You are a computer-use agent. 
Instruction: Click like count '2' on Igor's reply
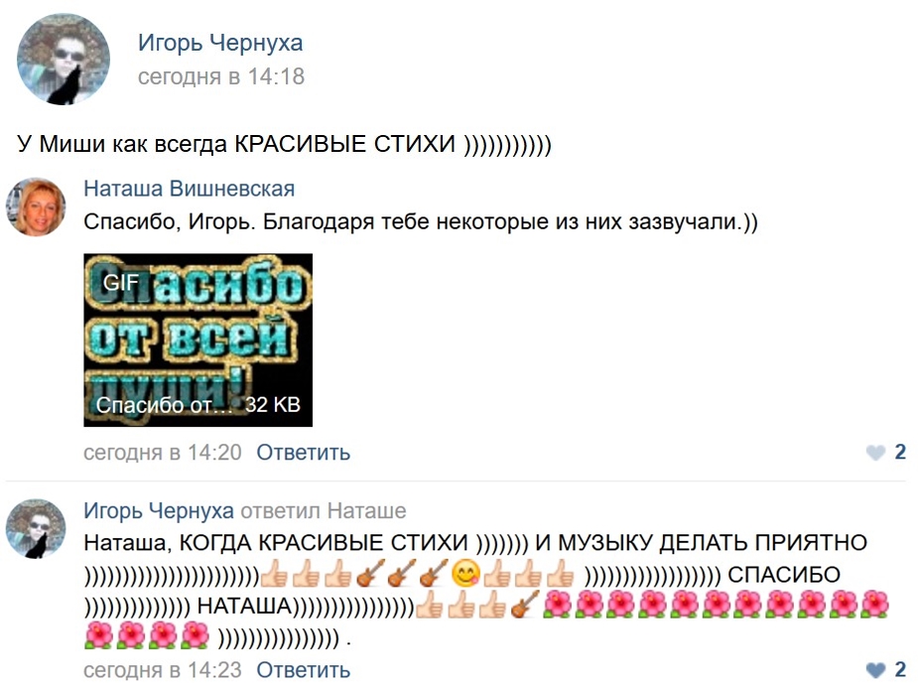pos(900,669)
